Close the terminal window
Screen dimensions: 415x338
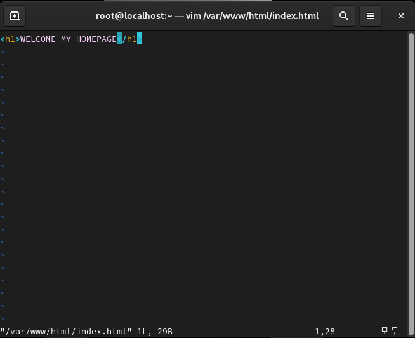[x=400, y=16]
